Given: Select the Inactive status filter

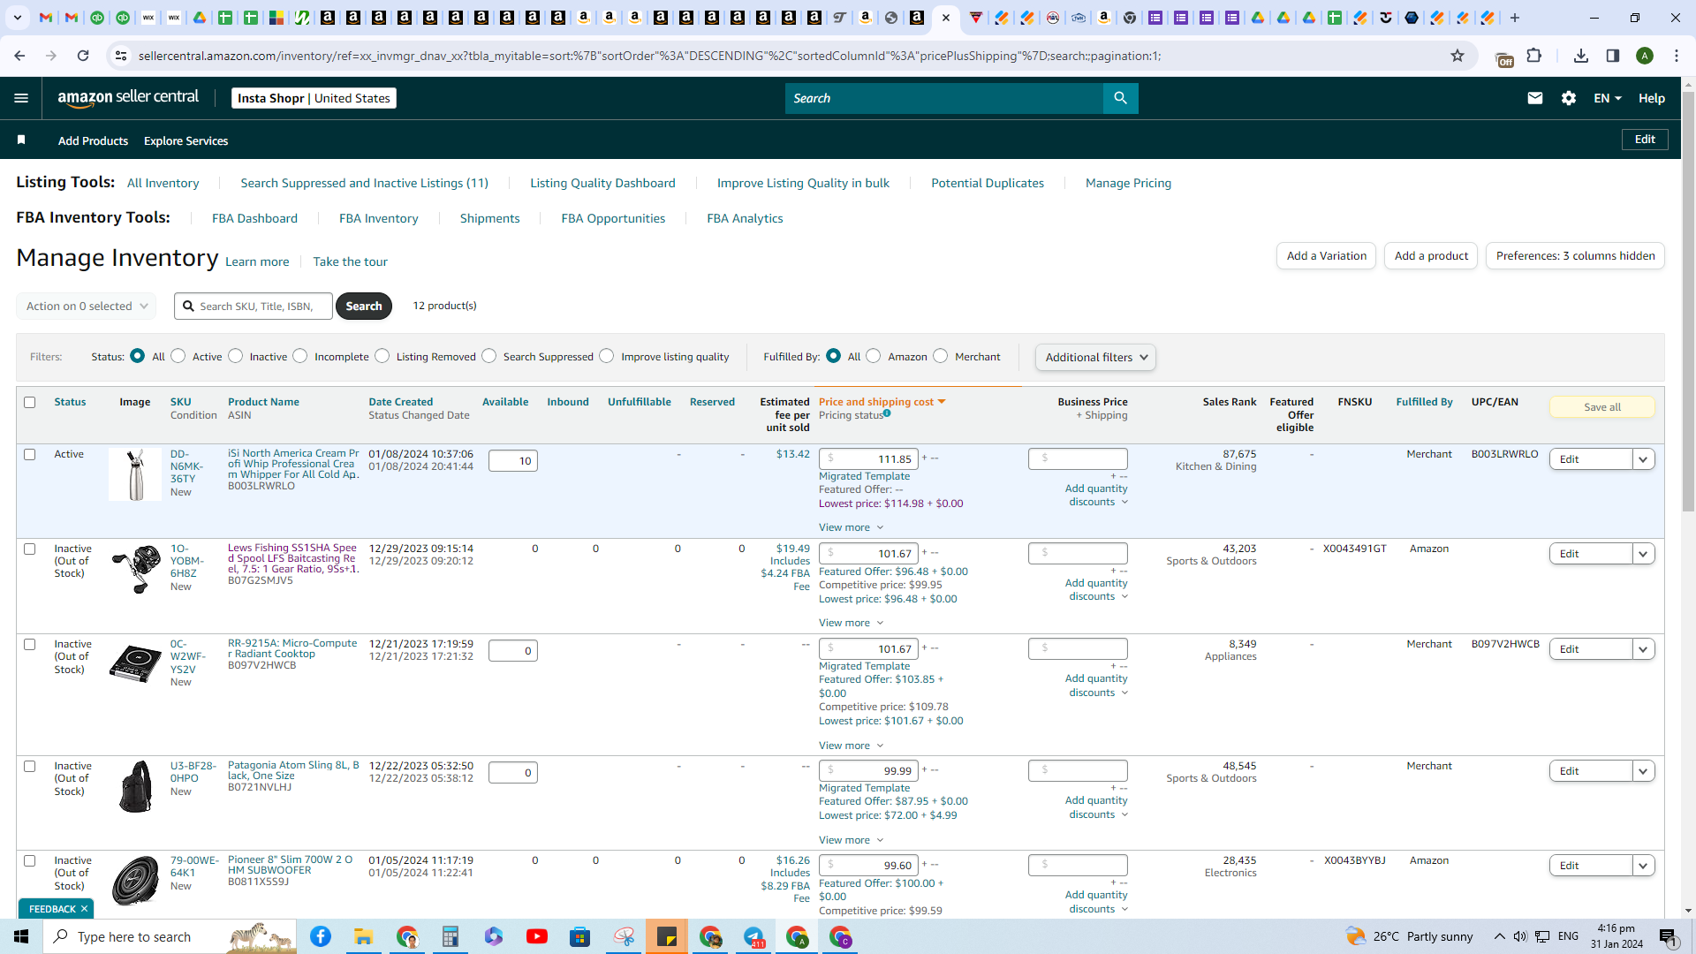Looking at the screenshot, I should tap(236, 356).
